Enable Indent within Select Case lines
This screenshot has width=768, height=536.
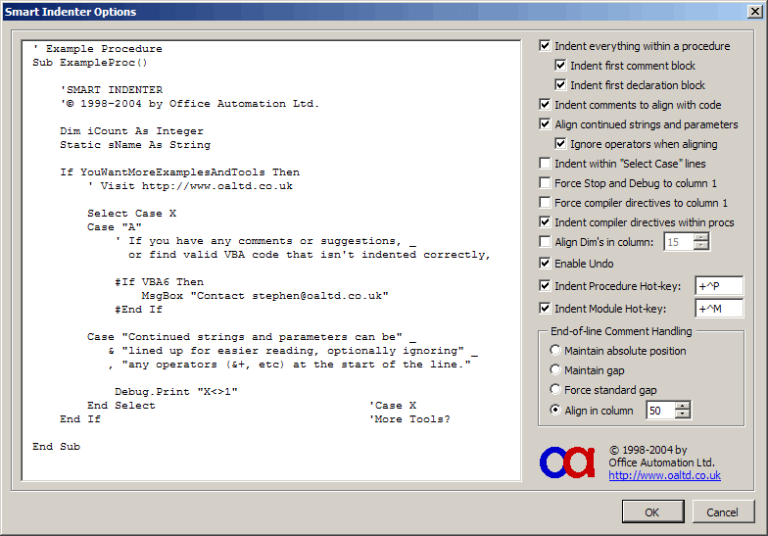[x=545, y=163]
